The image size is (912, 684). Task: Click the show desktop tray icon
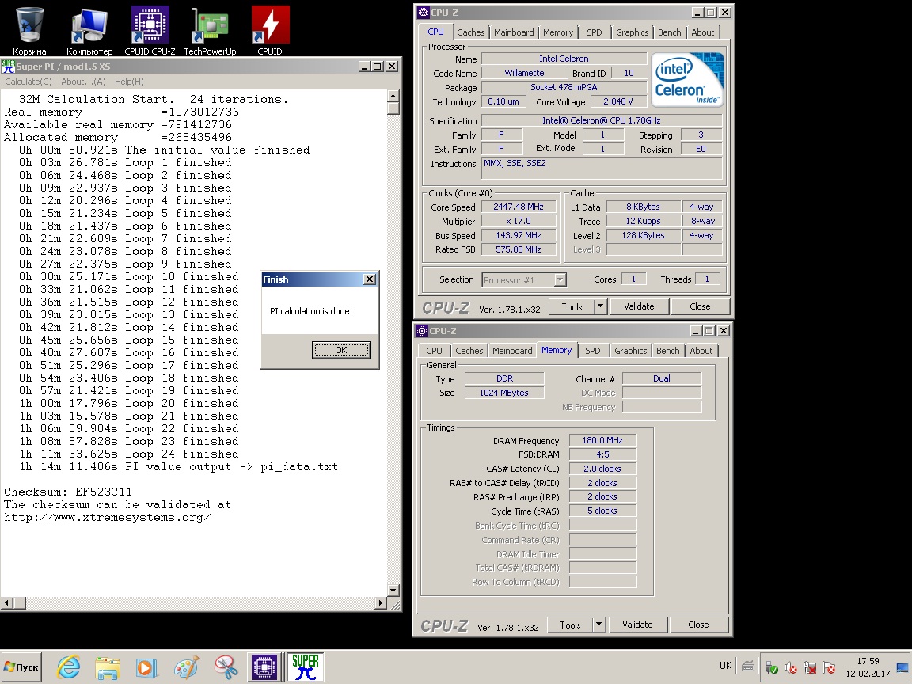click(902, 667)
